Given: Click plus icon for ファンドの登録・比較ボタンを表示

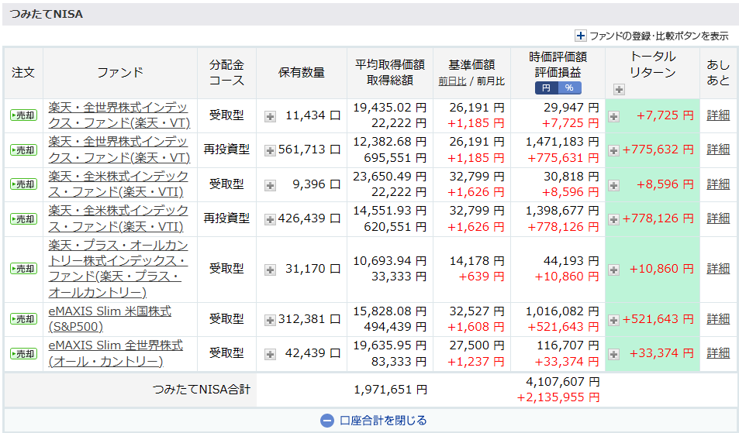Looking at the screenshot, I should pos(580,36).
